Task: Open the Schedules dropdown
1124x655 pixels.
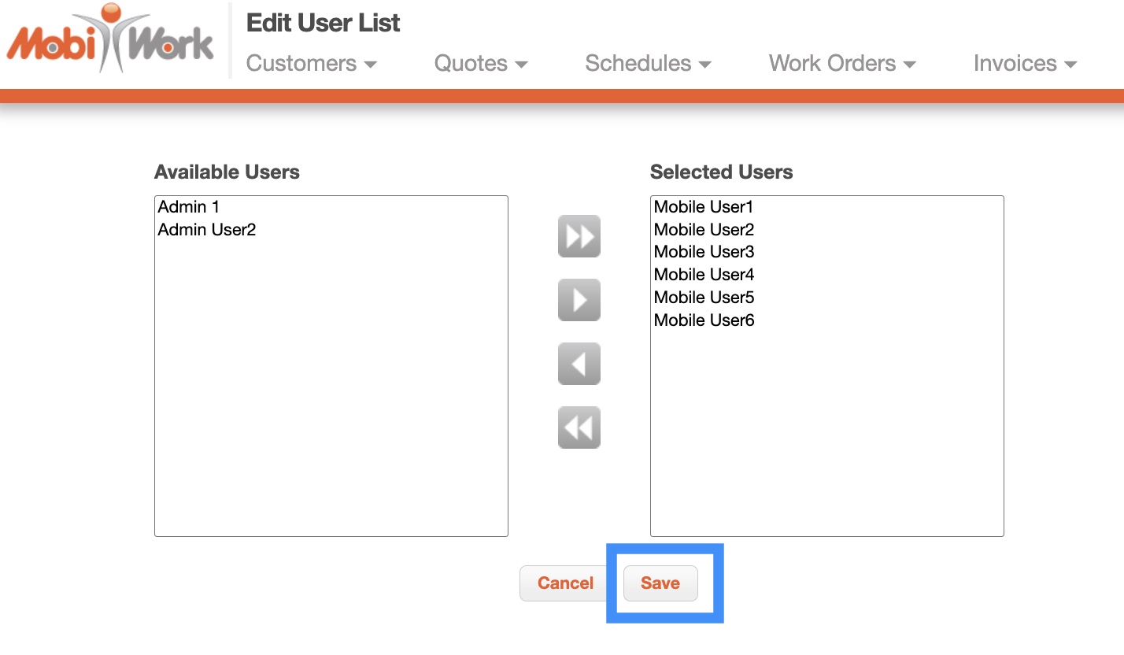Action: (x=647, y=64)
